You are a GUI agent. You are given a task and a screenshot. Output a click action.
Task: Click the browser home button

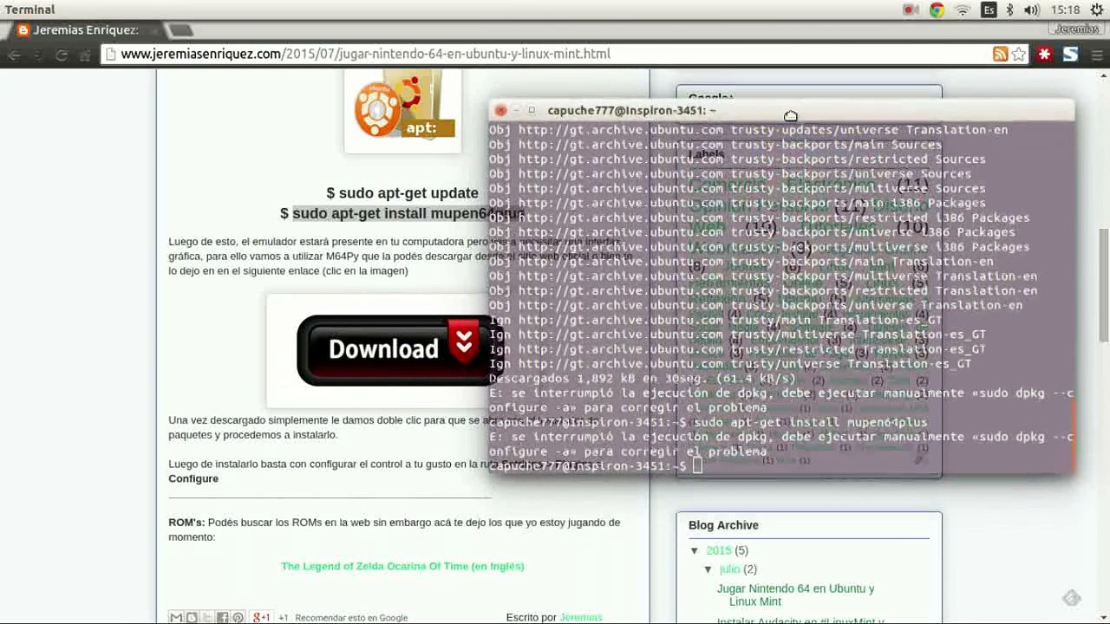[x=85, y=55]
